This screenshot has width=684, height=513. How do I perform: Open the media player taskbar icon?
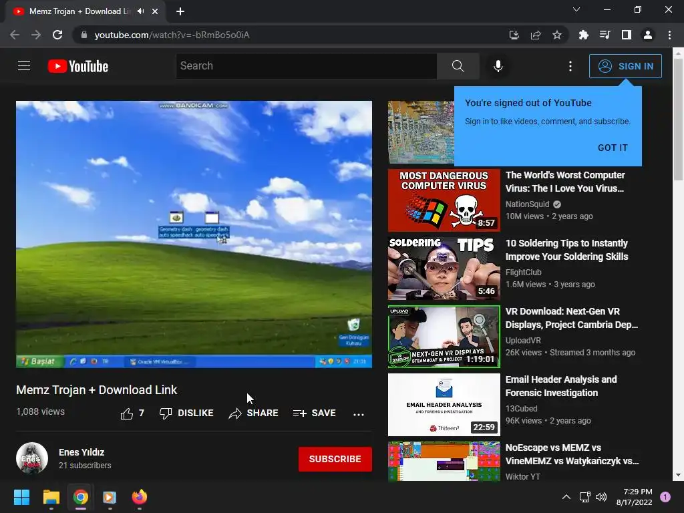click(x=110, y=497)
